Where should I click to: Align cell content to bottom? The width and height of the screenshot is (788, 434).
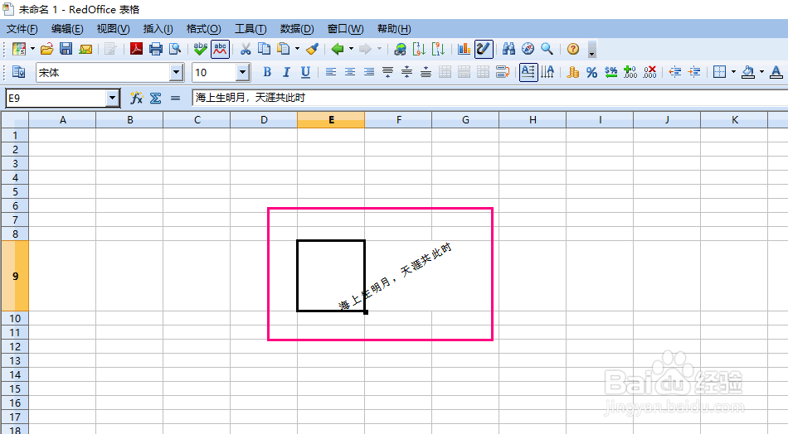[x=426, y=72]
